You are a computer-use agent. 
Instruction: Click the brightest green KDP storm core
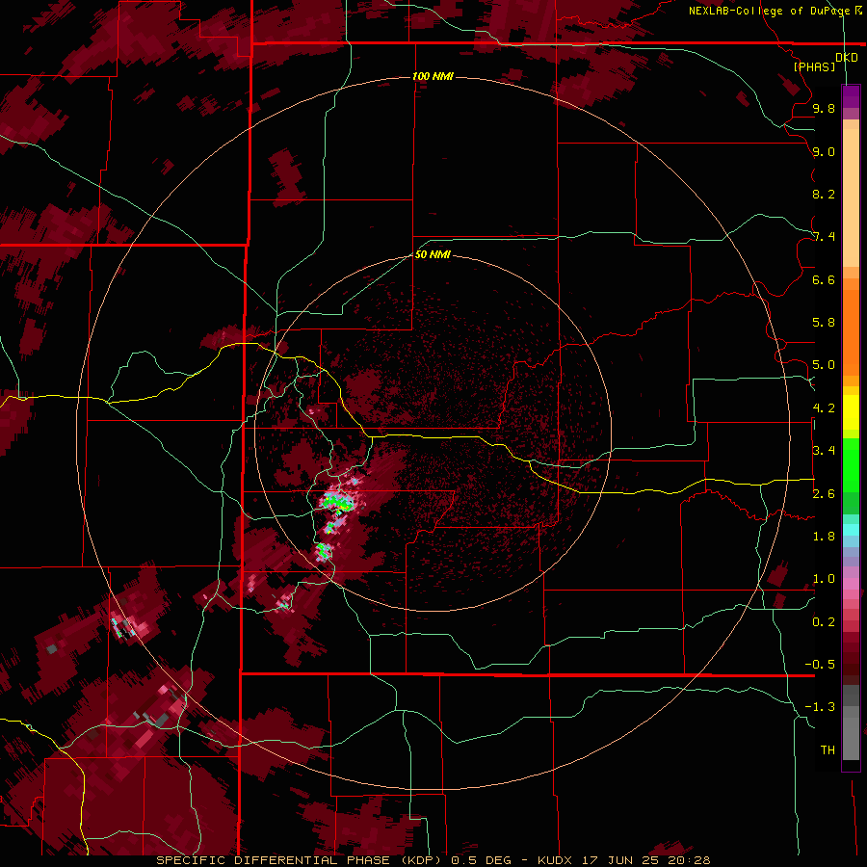coord(337,502)
